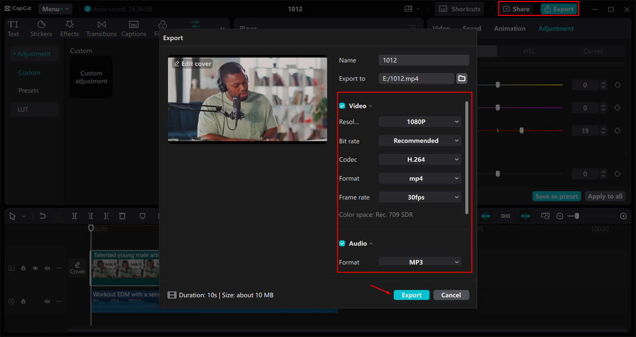Toggle the preview axis icon in timeline

[525, 216]
